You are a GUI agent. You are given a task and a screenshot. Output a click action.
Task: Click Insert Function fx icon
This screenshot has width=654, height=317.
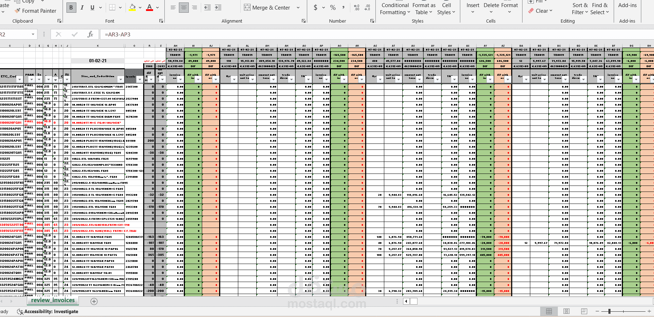[x=90, y=34]
